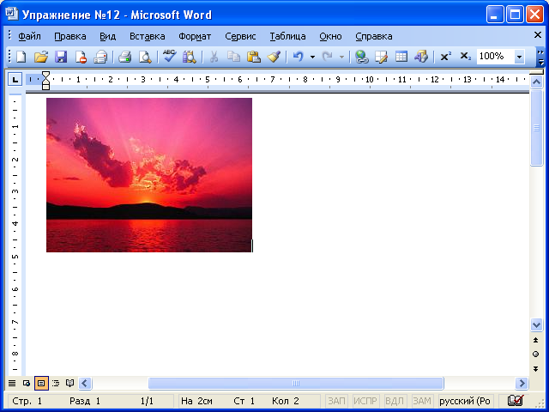
Task: Open a file with the folder icon
Action: (x=41, y=57)
